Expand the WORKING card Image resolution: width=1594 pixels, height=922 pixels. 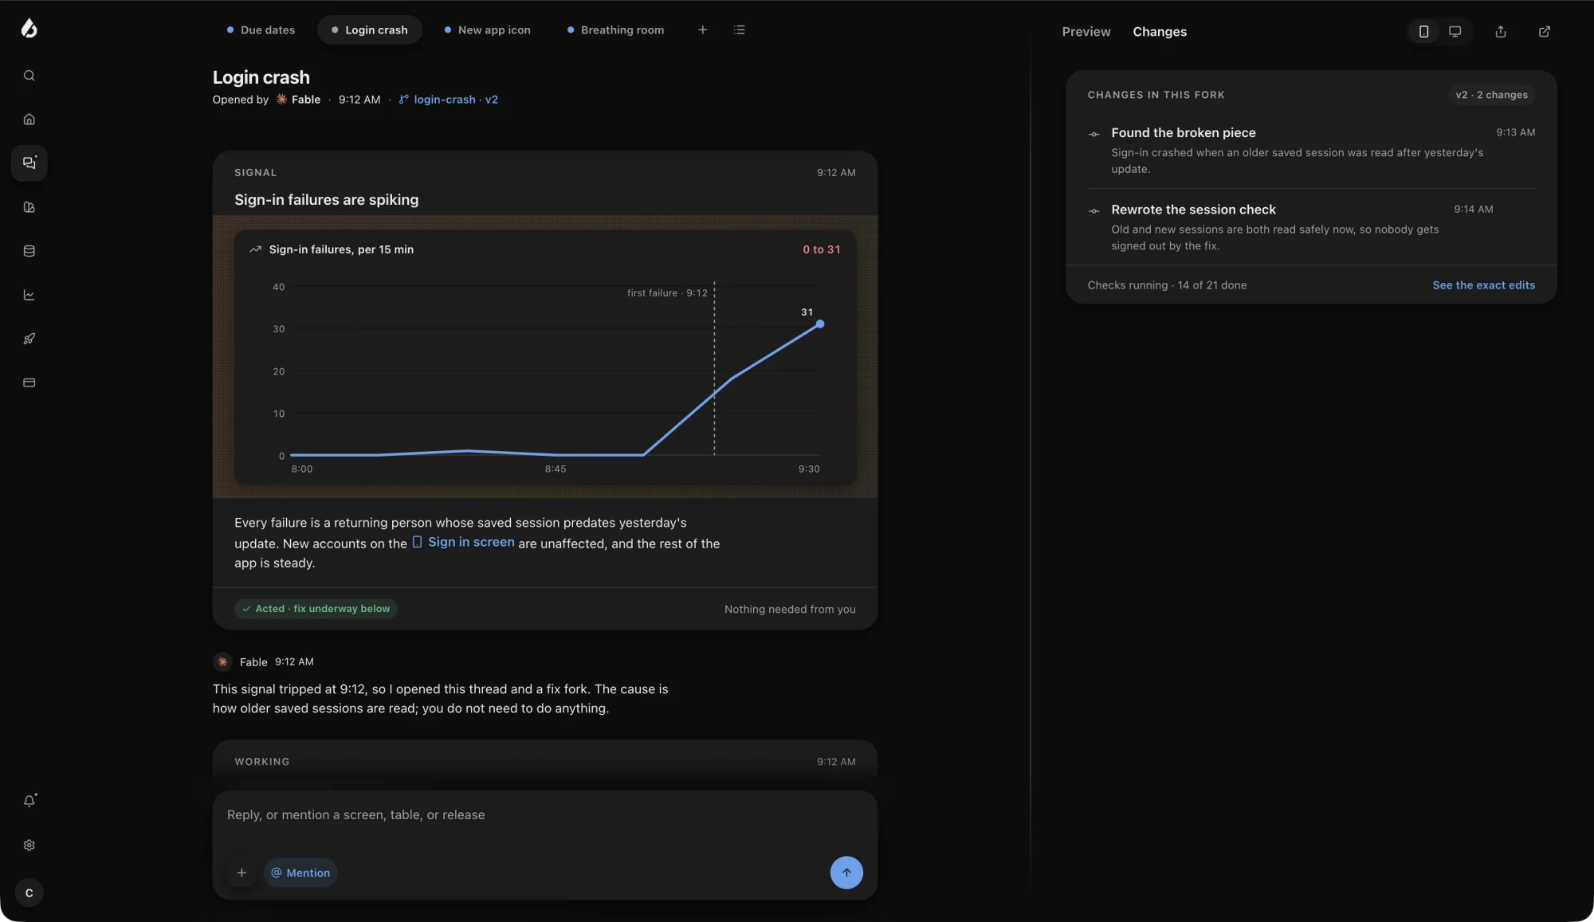pos(545,762)
